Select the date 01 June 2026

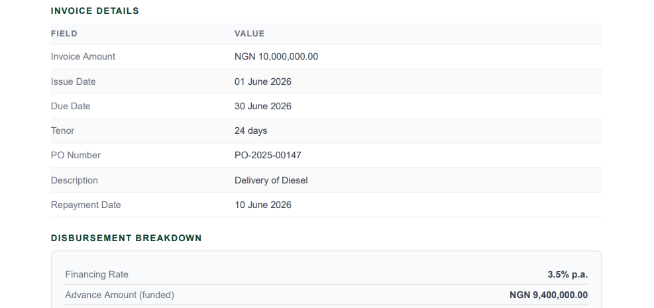click(x=263, y=81)
